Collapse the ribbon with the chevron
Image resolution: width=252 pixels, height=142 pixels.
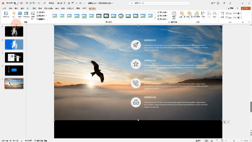(249, 22)
